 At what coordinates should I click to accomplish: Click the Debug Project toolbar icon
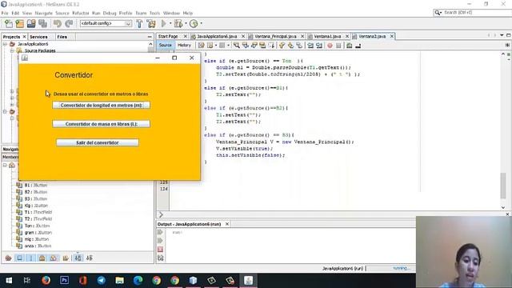(178, 23)
